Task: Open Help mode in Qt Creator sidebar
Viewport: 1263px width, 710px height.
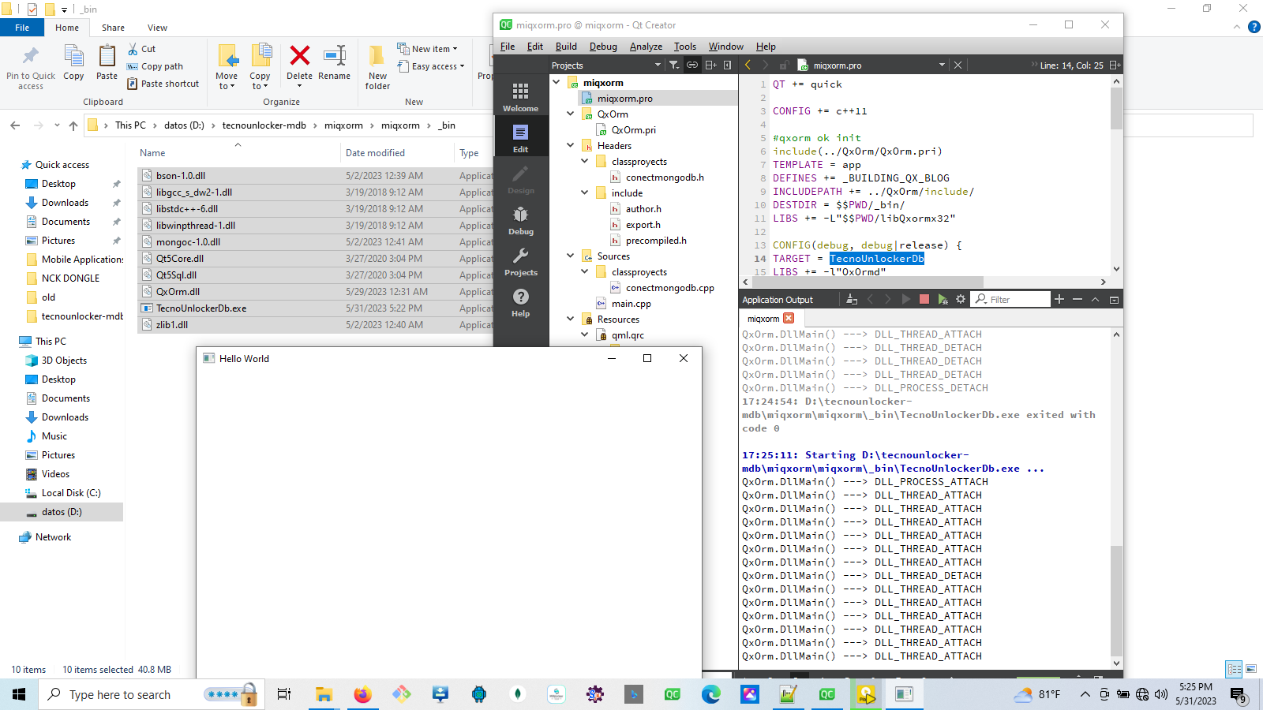Action: 520,302
